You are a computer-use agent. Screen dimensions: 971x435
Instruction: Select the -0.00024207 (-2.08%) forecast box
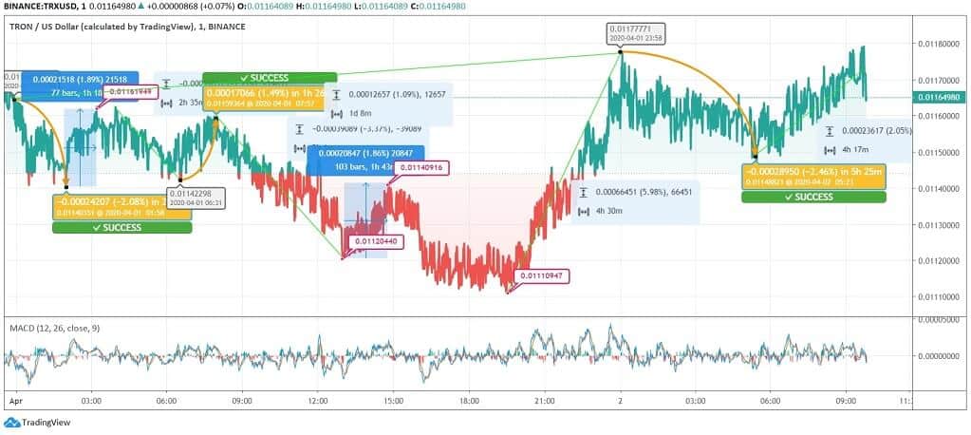click(x=122, y=207)
